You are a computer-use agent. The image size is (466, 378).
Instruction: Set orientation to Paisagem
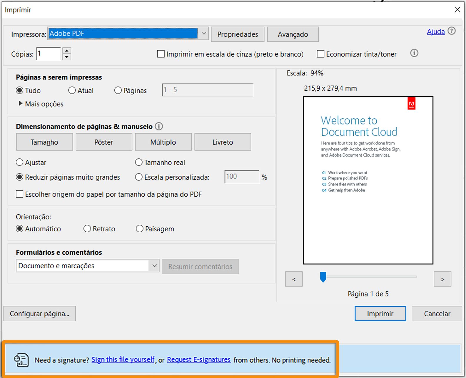(x=139, y=229)
